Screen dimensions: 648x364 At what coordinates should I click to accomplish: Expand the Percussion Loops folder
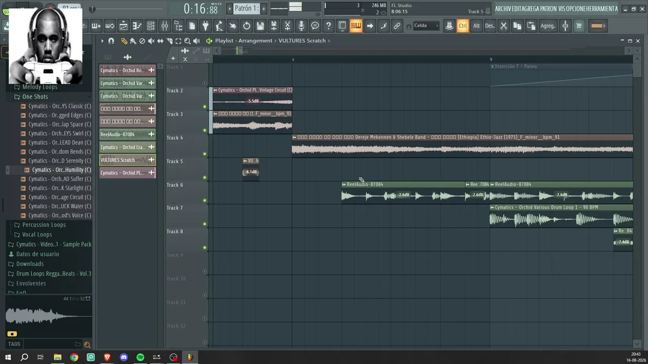click(44, 225)
